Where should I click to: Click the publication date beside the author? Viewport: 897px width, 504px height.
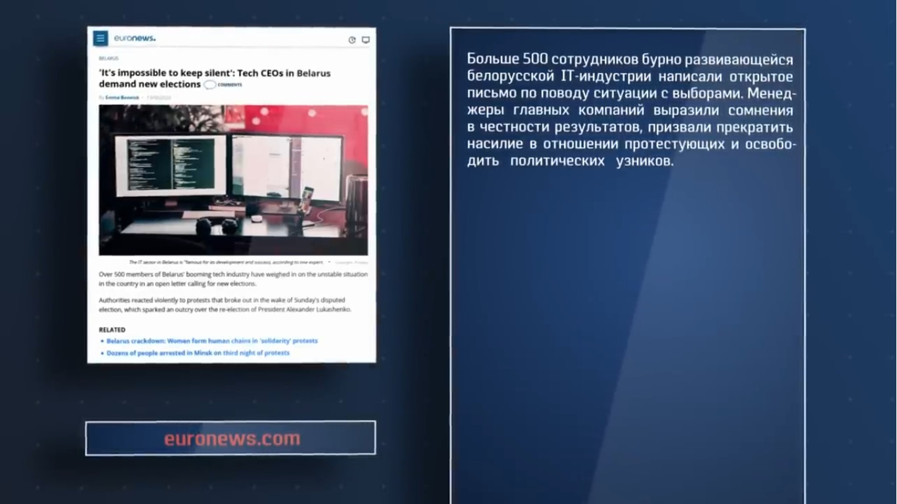pyautogui.click(x=160, y=97)
